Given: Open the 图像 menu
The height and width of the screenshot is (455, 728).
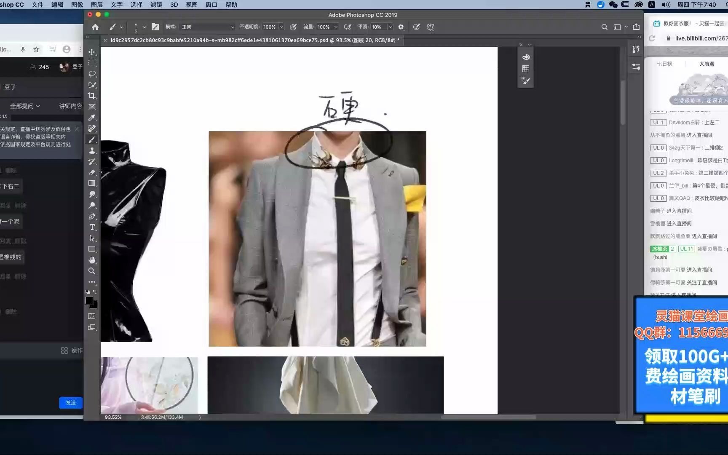Looking at the screenshot, I should 77,5.
